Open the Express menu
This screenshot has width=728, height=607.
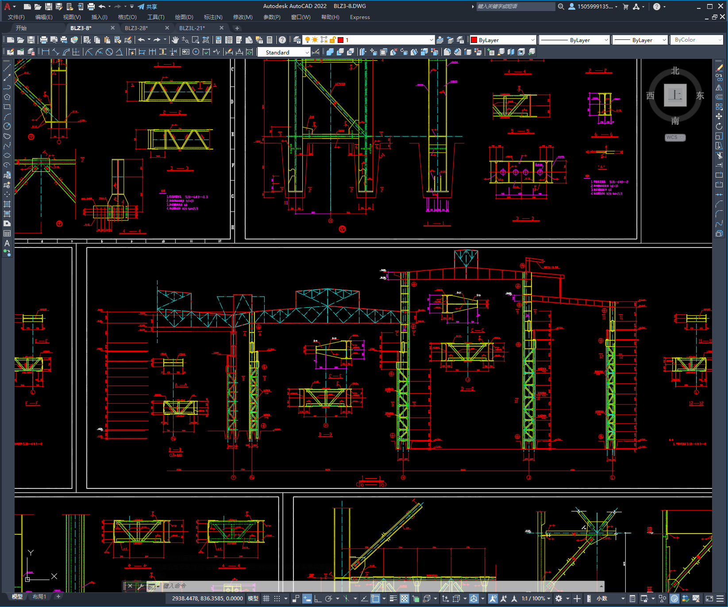click(360, 17)
